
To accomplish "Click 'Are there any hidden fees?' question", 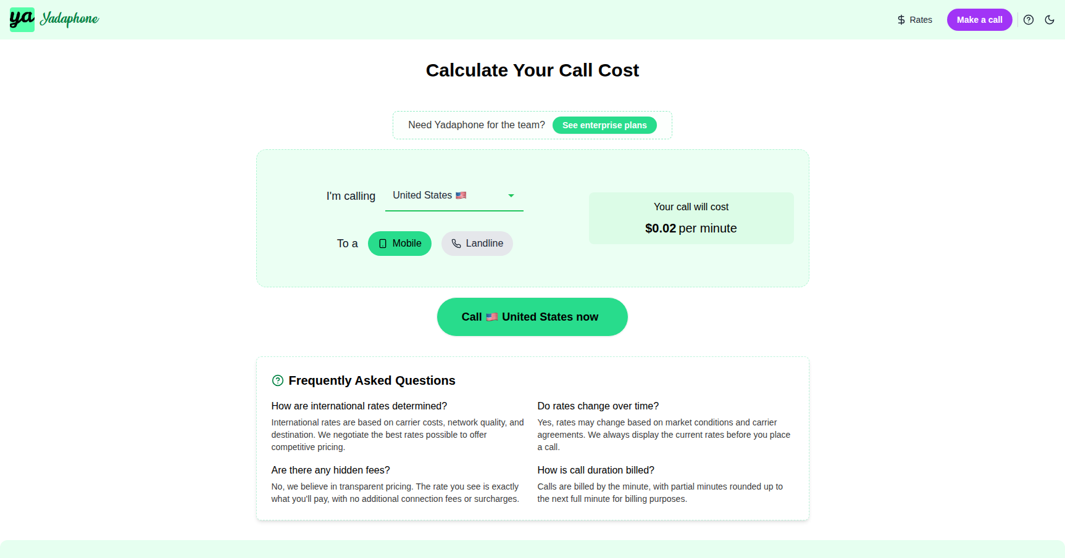I will (x=330, y=470).
